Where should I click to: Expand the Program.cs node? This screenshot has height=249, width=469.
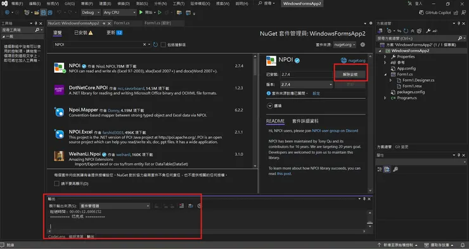(x=385, y=98)
